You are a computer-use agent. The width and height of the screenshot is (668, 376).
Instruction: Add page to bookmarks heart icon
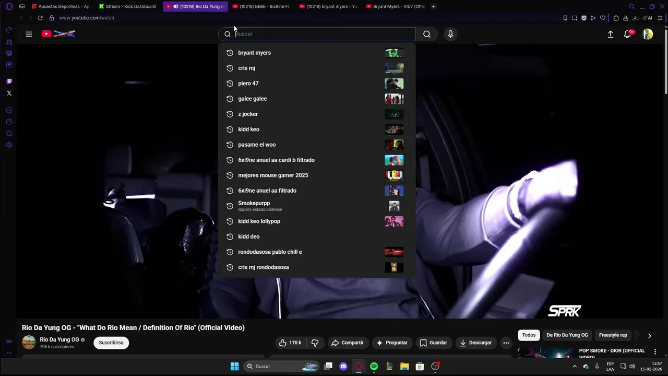[603, 18]
